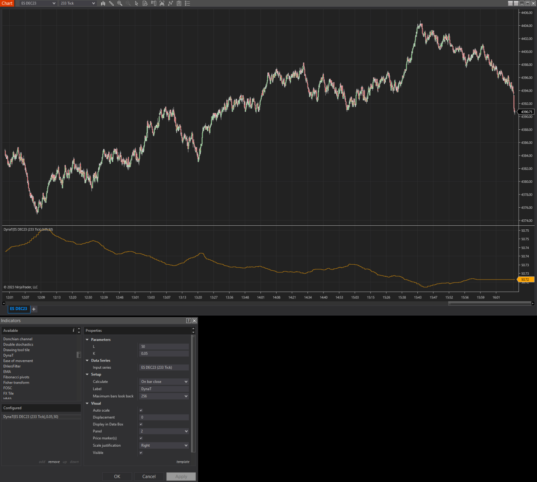The image size is (537, 482).
Task: Open the Calculate dropdown
Action: [164, 382]
